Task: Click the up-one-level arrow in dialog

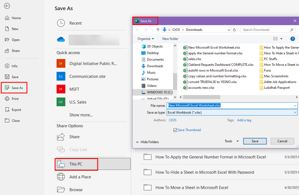Action: pyautogui.click(x=158, y=30)
